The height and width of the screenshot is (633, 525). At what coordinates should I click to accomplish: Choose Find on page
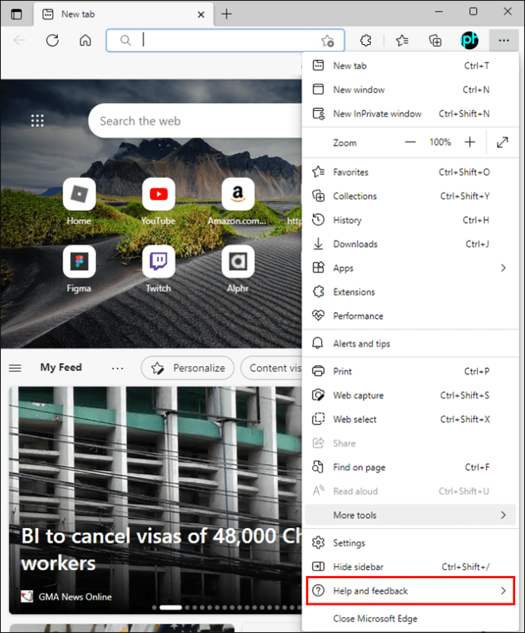click(x=410, y=467)
